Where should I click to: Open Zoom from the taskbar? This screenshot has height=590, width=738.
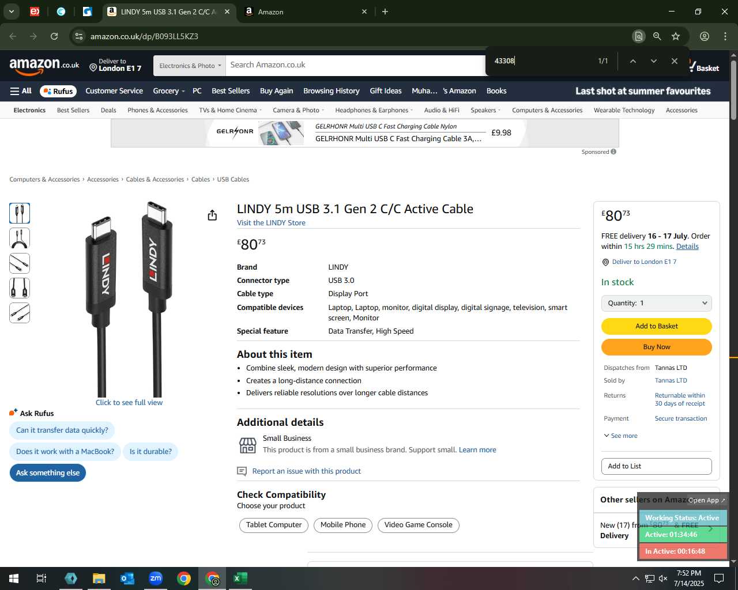[x=156, y=578]
